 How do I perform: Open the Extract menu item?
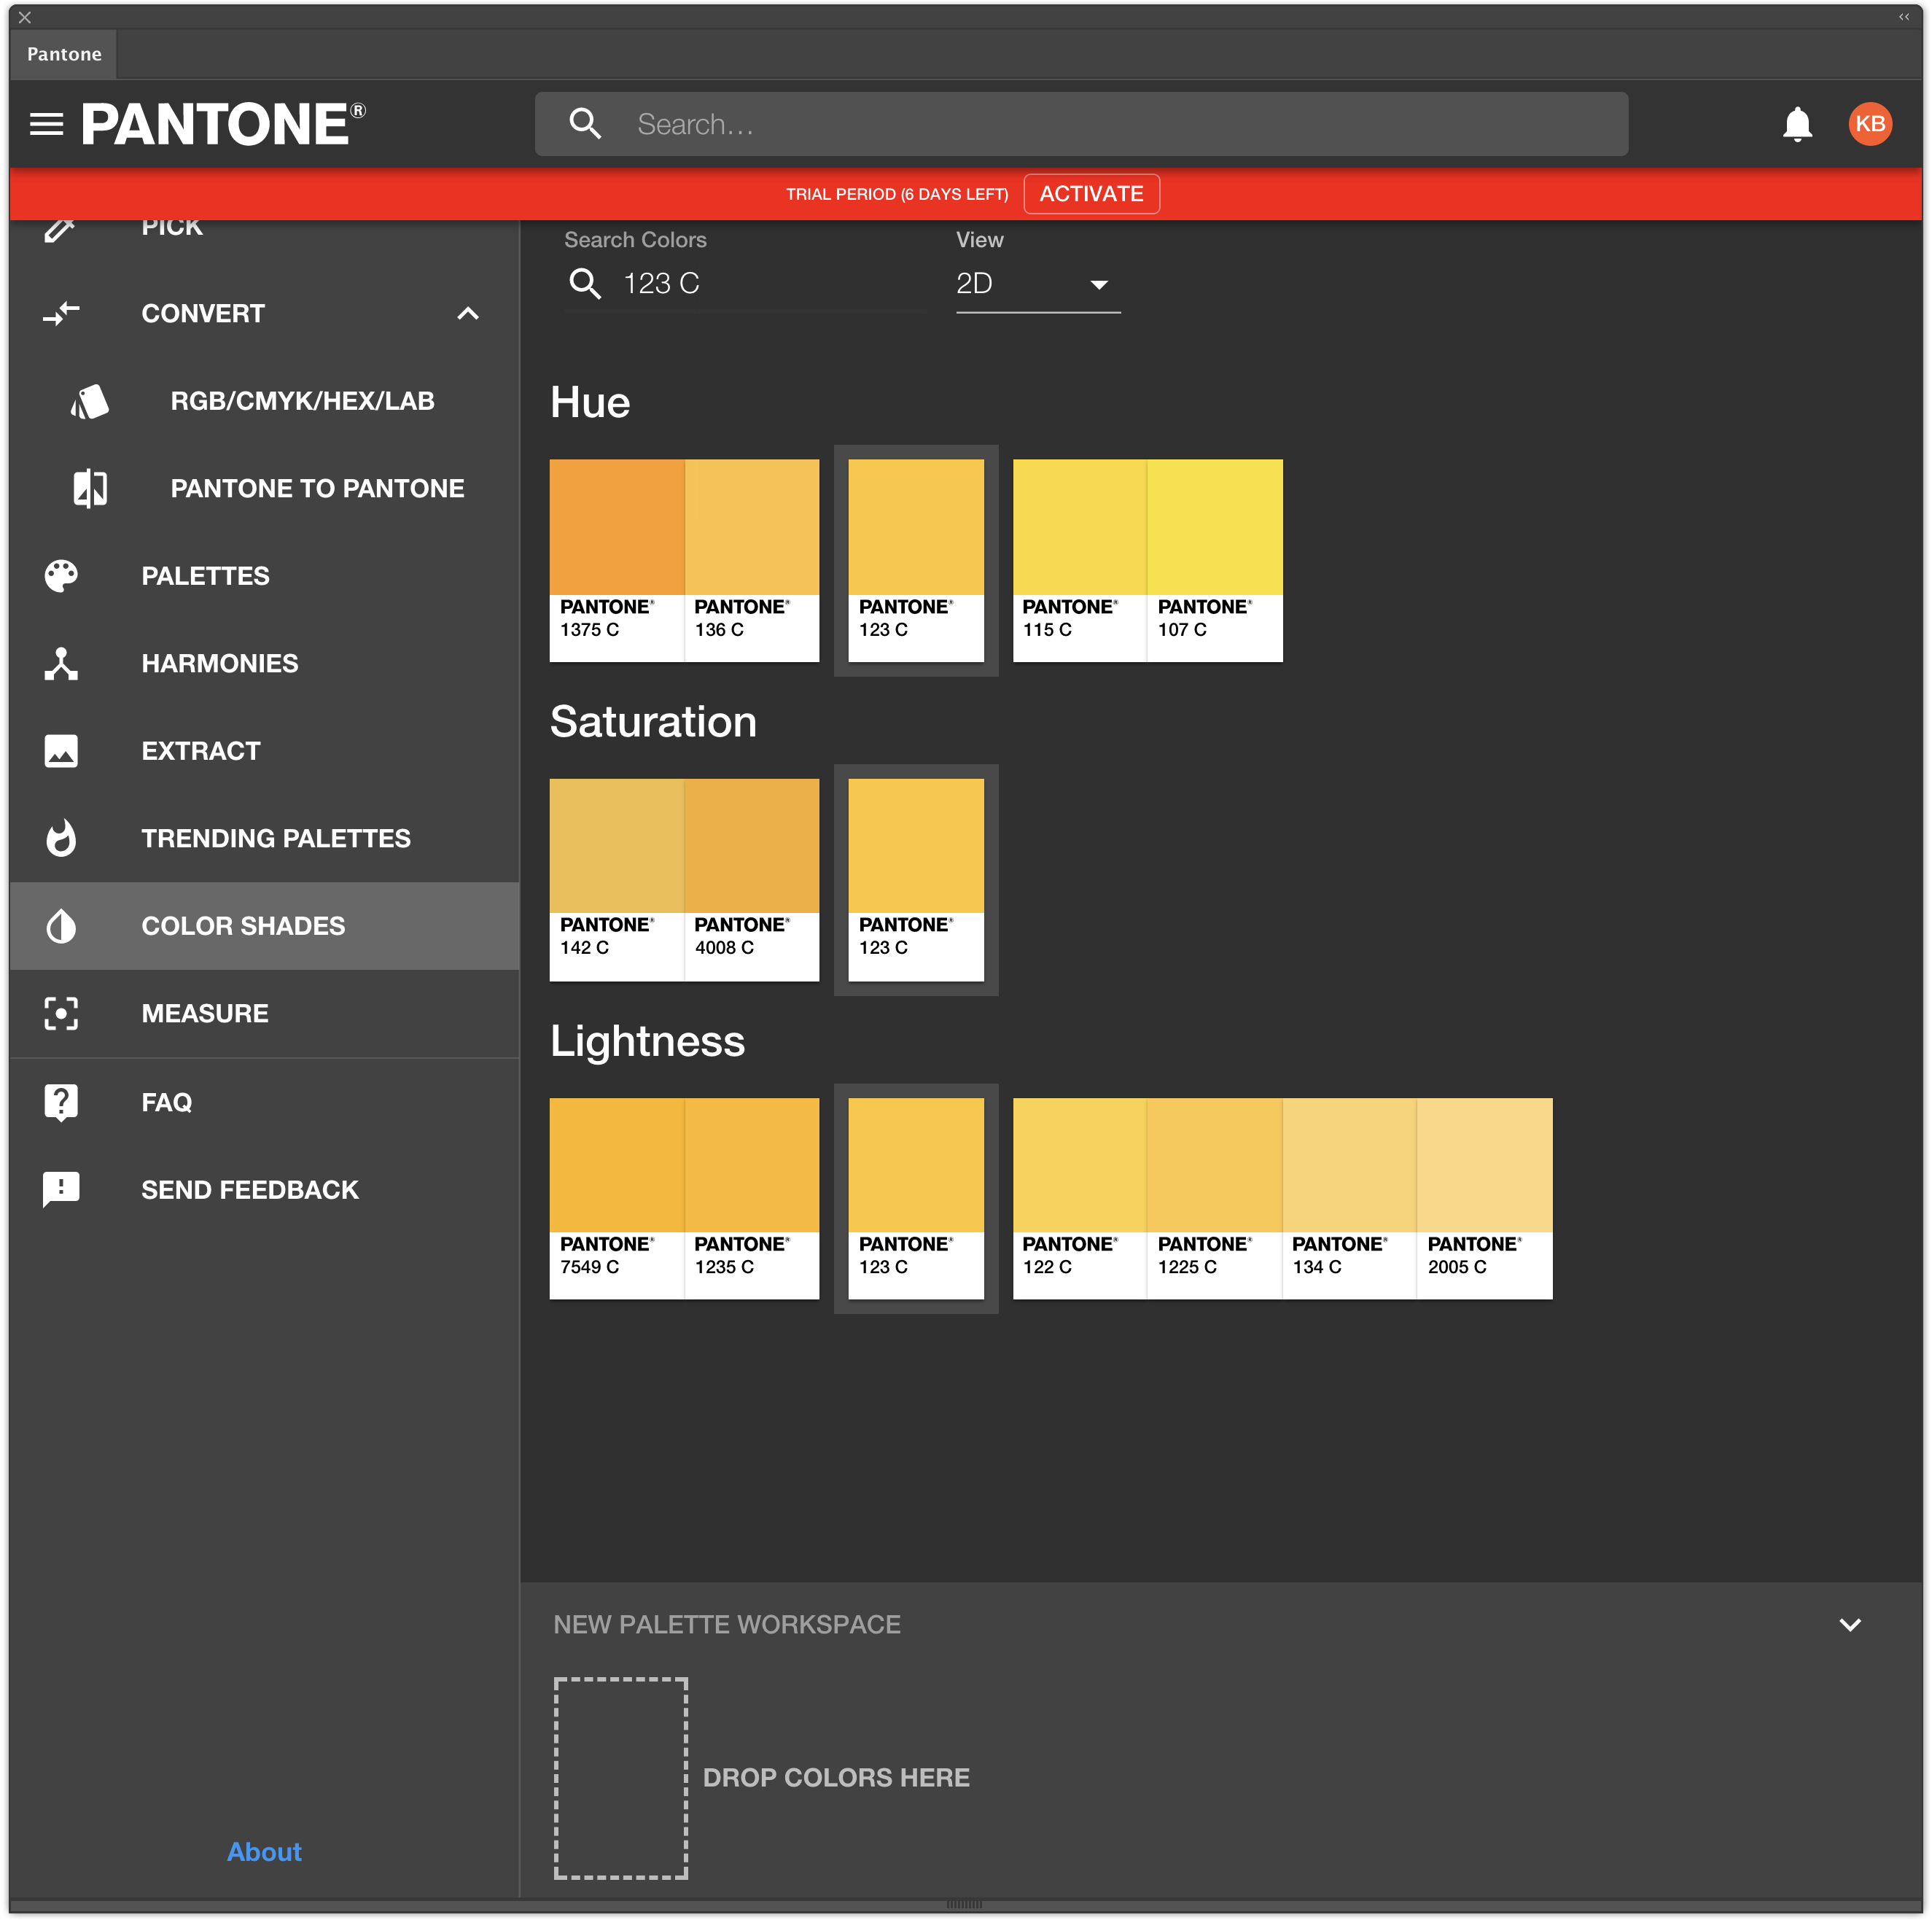click(264, 751)
